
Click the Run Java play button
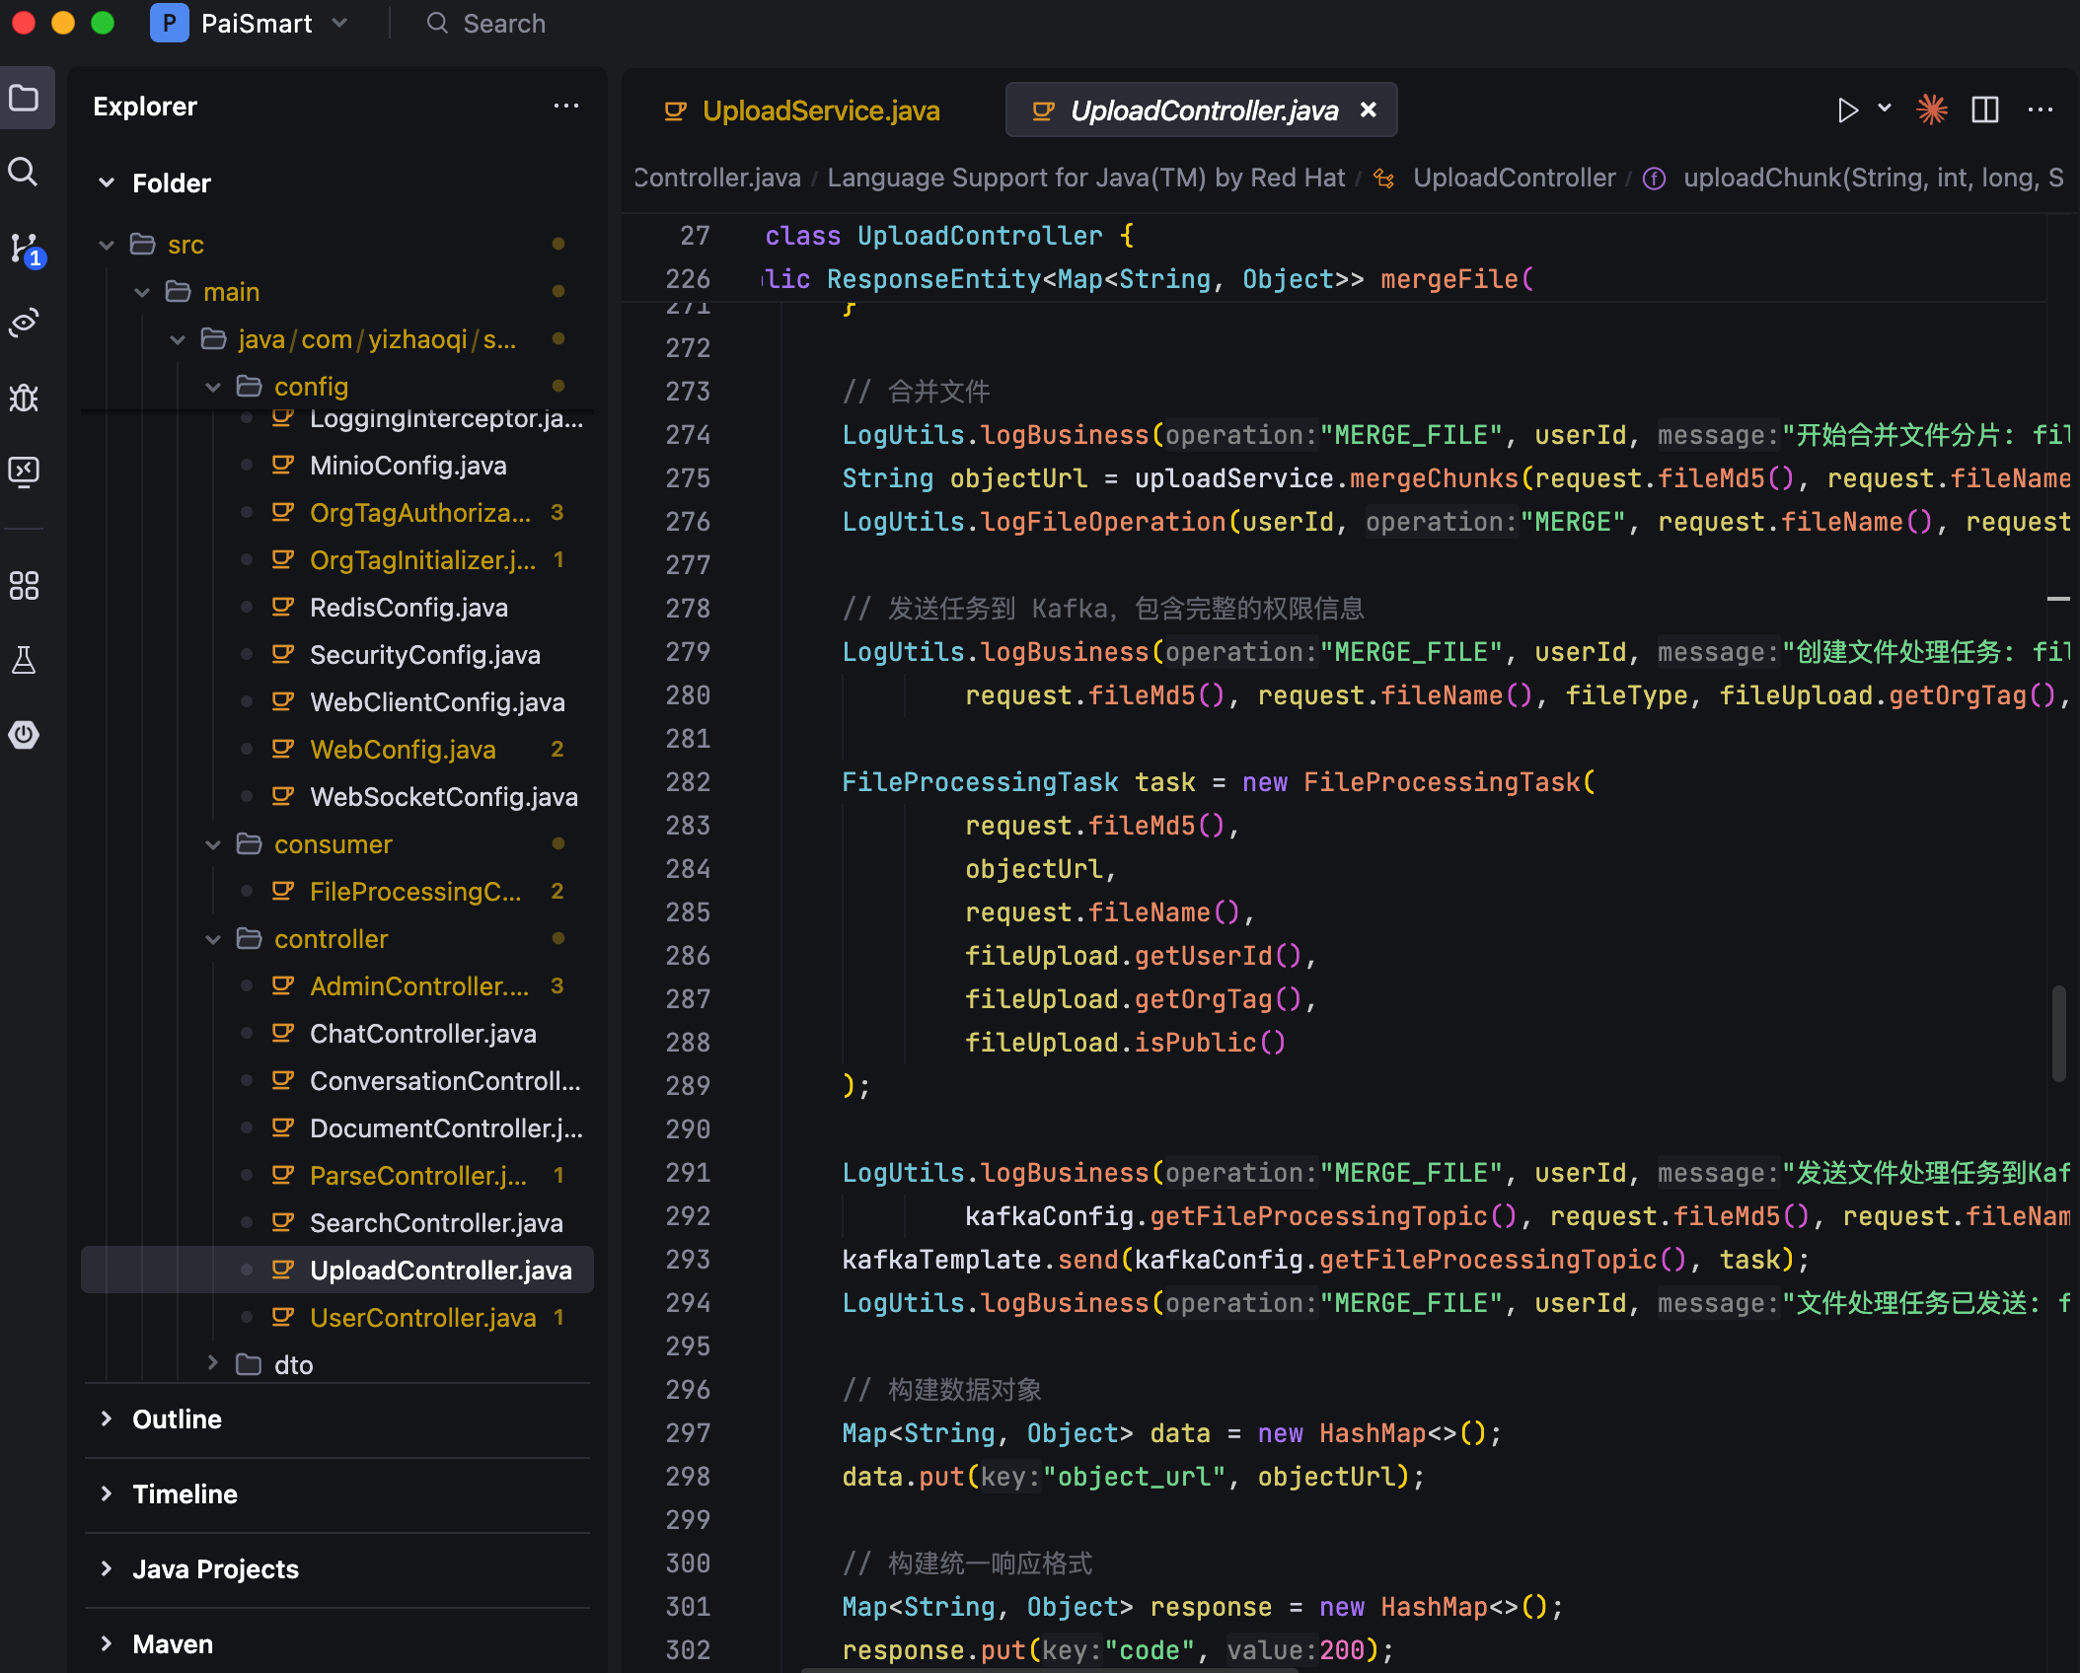[x=1847, y=109]
